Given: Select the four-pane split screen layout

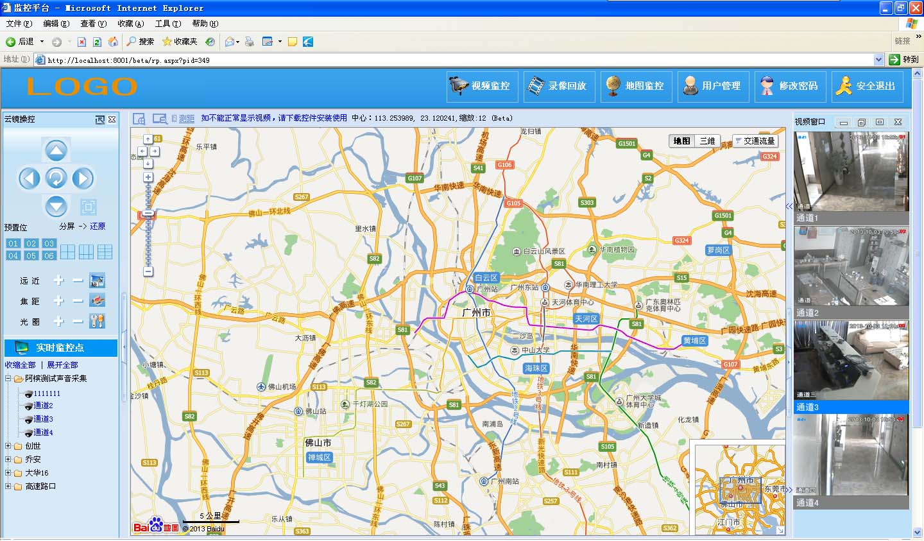Looking at the screenshot, I should click(x=68, y=251).
